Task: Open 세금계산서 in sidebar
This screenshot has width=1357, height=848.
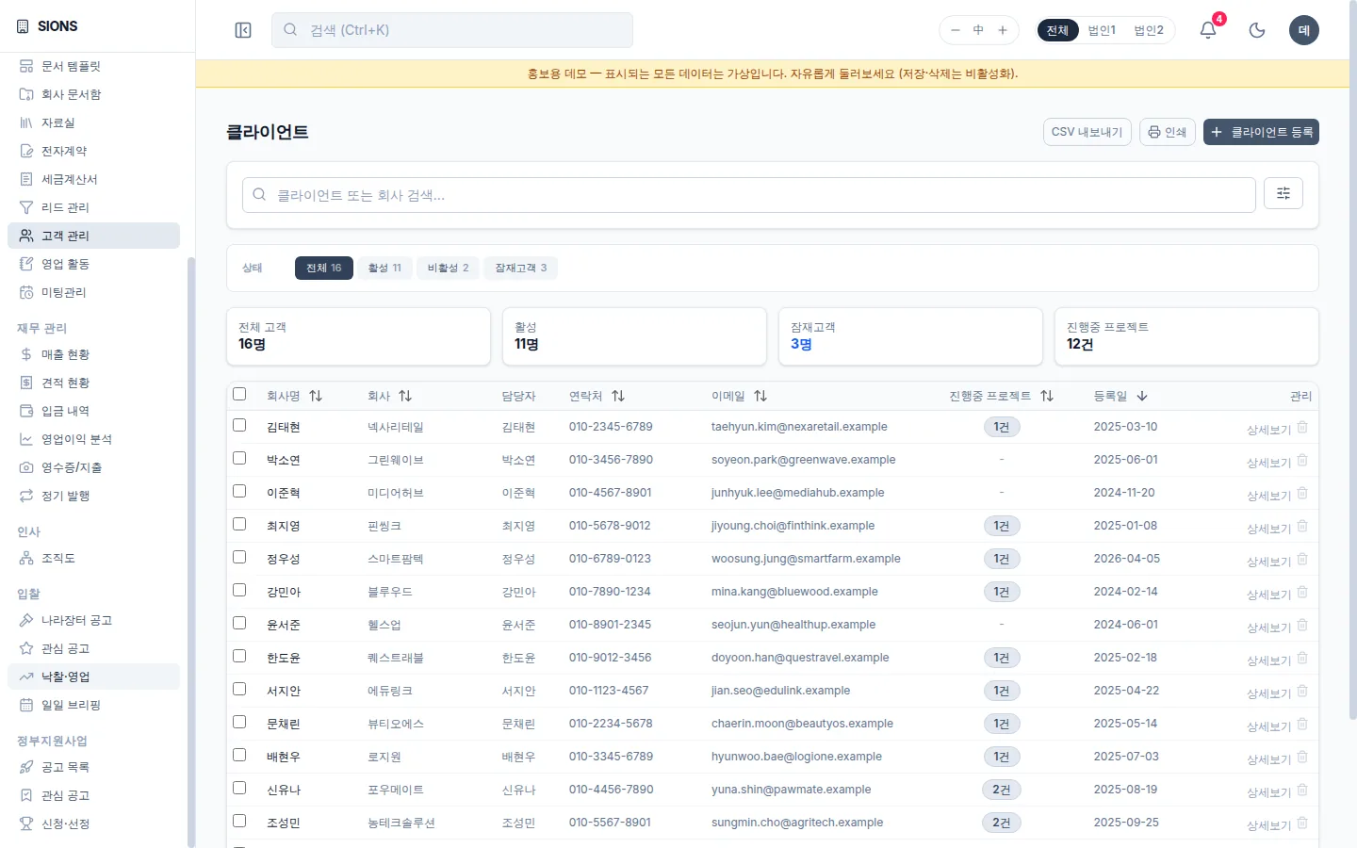Action: click(x=93, y=179)
